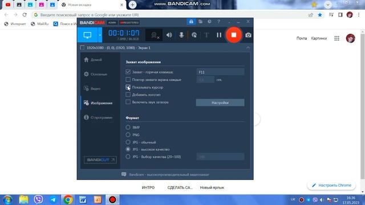
Task: Toggle Захват - горячая клавиша checkbox
Action: [128, 72]
